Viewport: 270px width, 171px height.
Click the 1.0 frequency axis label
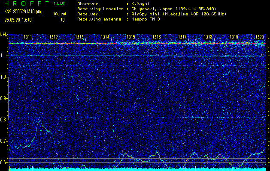3,77
